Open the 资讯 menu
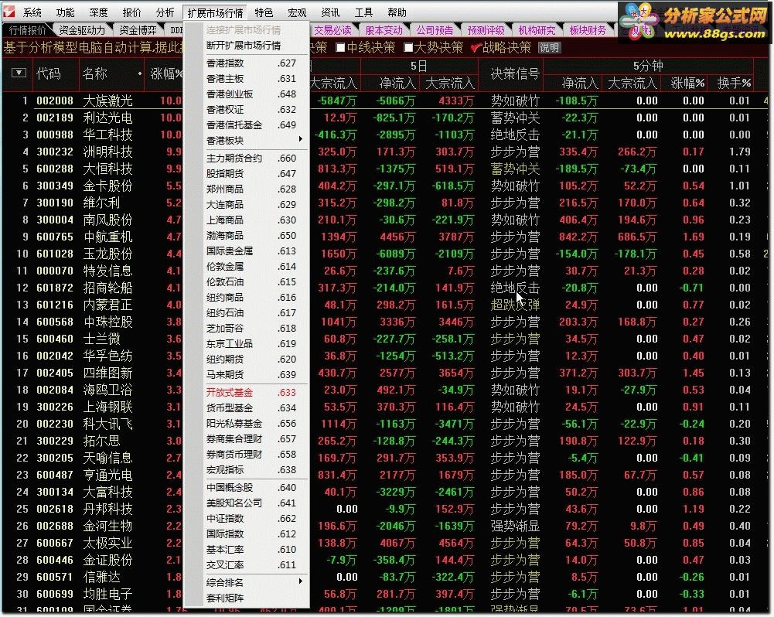The height and width of the screenshot is (617, 774). coord(330,12)
